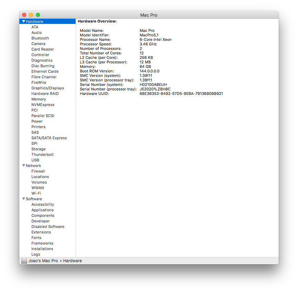Image resolution: width=298 pixels, height=292 pixels.
Task: View Wi-Fi network information
Action: pos(36,193)
